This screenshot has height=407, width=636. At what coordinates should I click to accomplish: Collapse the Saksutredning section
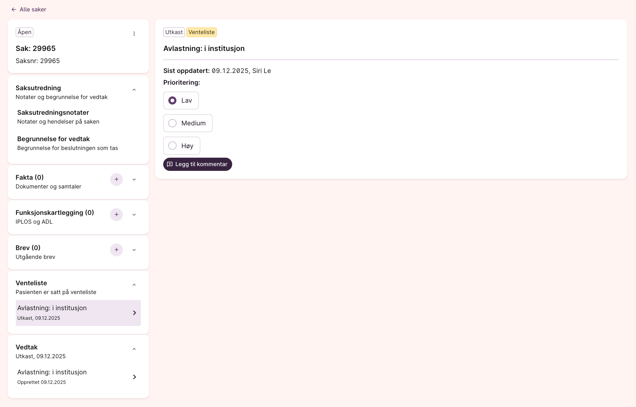134,90
